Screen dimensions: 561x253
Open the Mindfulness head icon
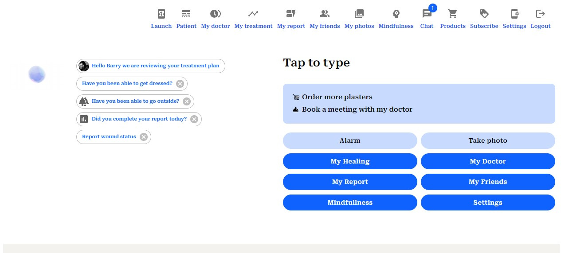[x=396, y=14]
